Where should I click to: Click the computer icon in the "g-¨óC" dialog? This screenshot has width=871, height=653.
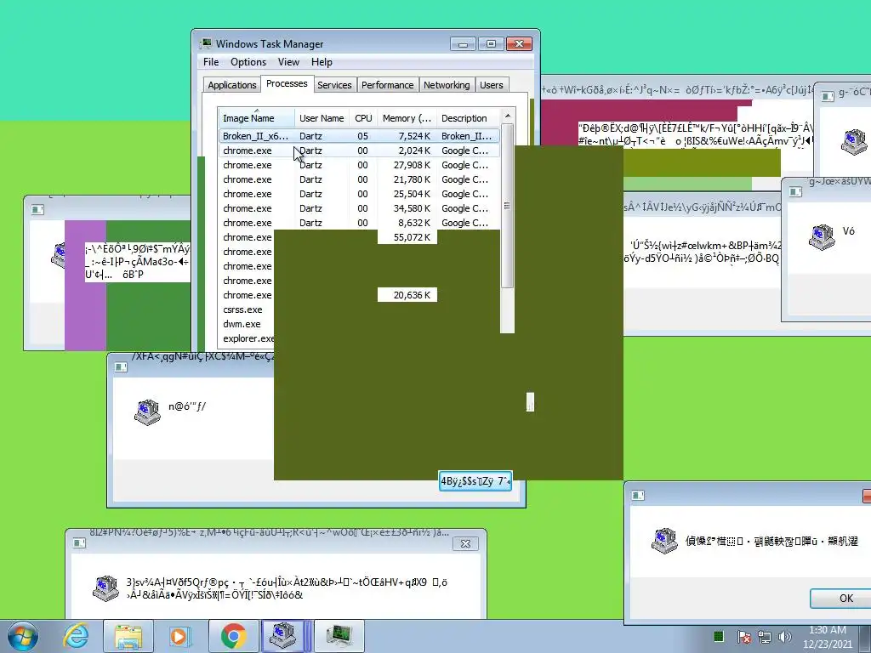854,142
